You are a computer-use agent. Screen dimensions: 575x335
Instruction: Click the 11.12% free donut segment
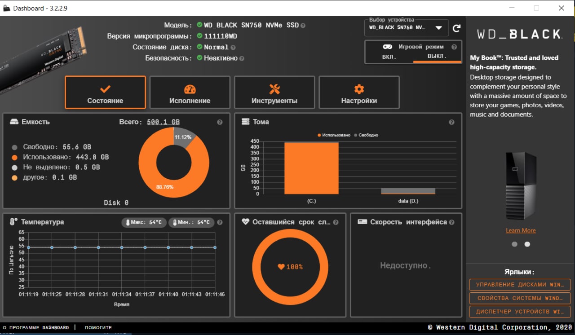[183, 137]
